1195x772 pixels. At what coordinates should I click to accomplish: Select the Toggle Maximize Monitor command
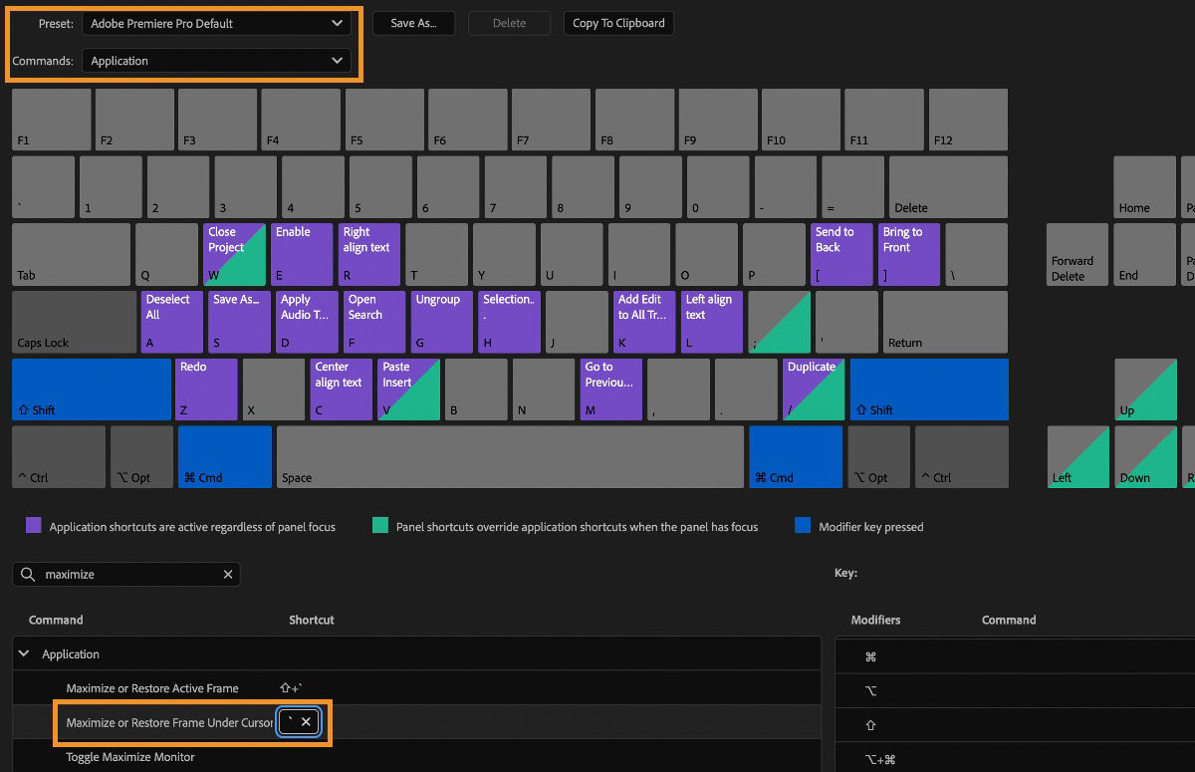(127, 756)
